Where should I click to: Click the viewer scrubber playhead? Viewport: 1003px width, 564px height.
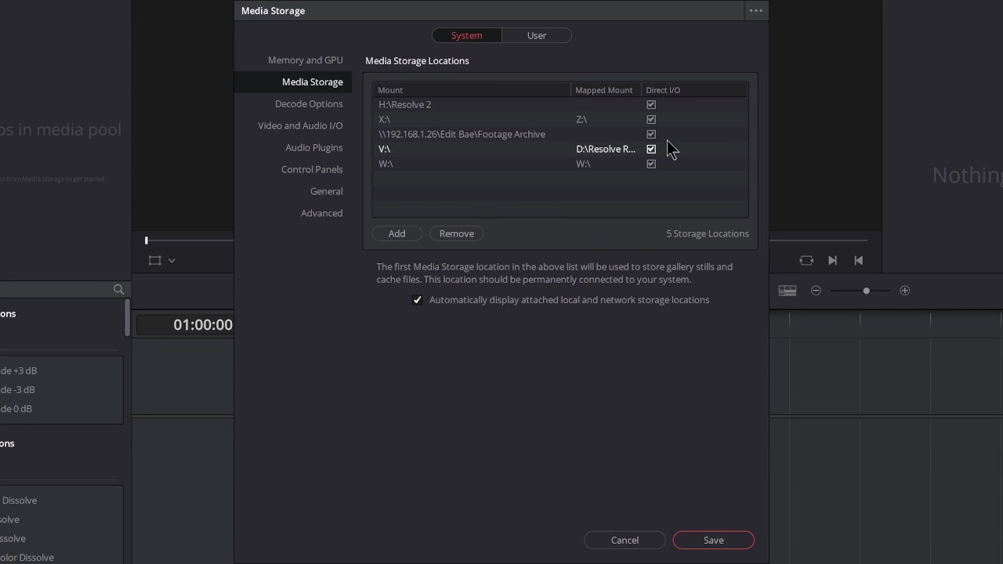click(146, 240)
